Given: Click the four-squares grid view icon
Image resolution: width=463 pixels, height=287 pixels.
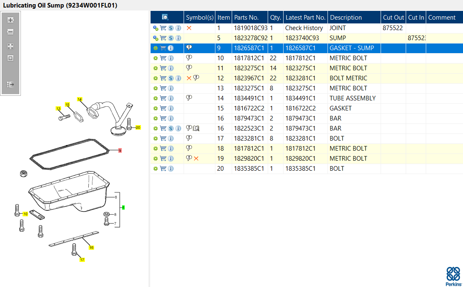Looking at the screenshot, I should tap(10, 46).
